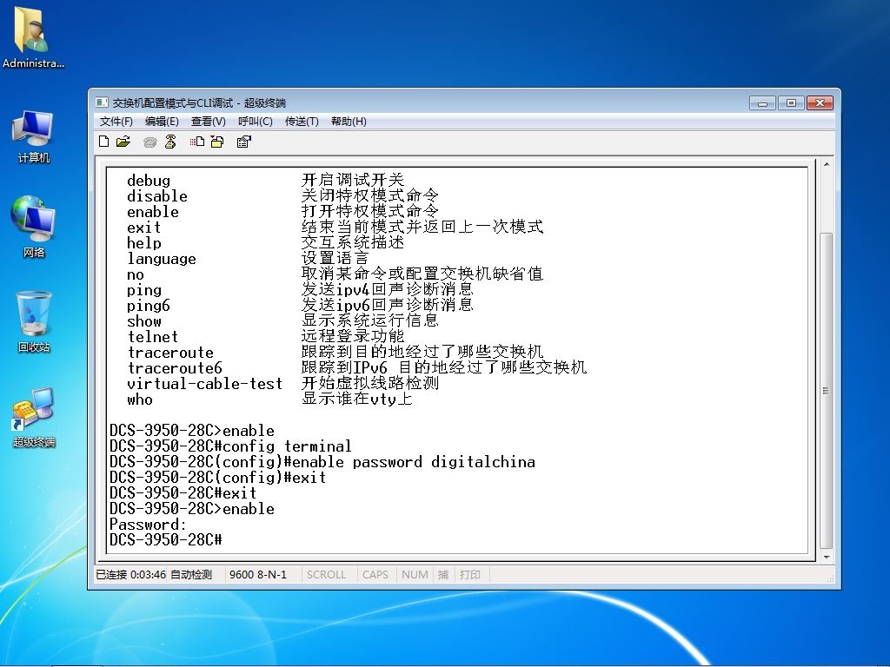The width and height of the screenshot is (890, 667).
Task: Click the terminal scrollbar down arrow
Action: [x=827, y=557]
